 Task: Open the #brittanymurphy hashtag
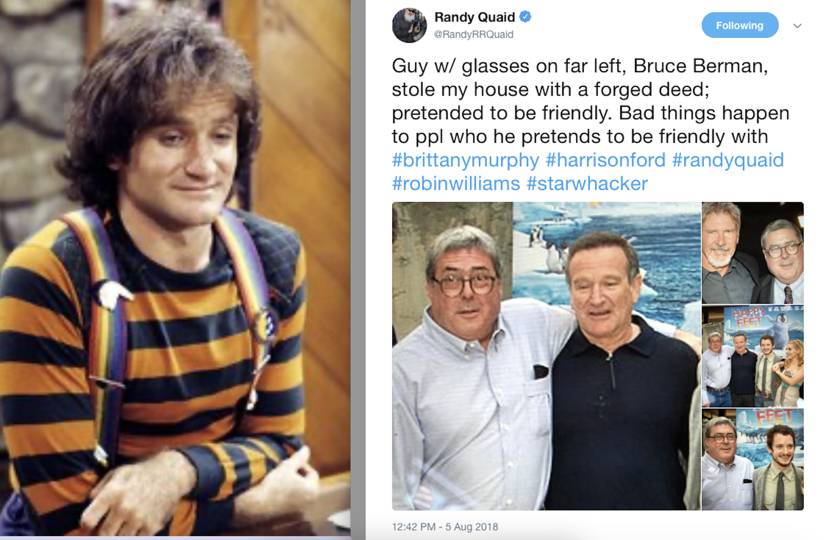(465, 160)
